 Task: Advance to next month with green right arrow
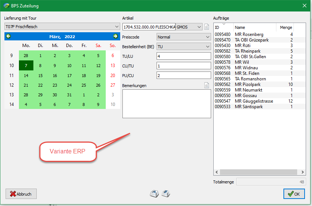coord(115,36)
